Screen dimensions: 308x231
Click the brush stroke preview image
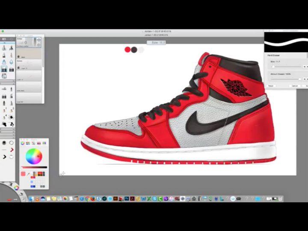pos(286,42)
